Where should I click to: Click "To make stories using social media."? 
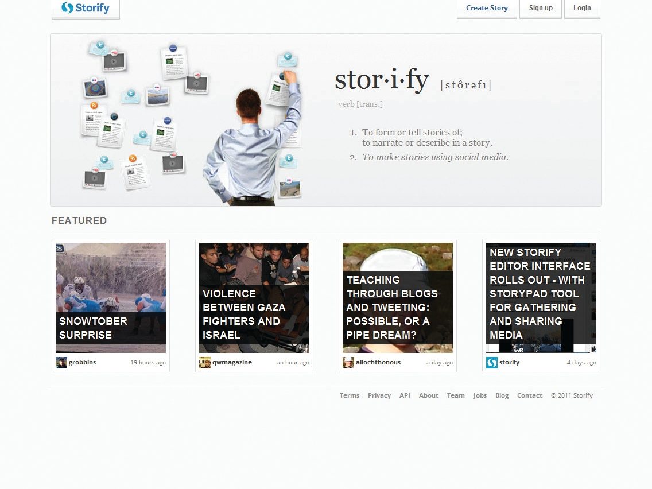[x=435, y=157]
